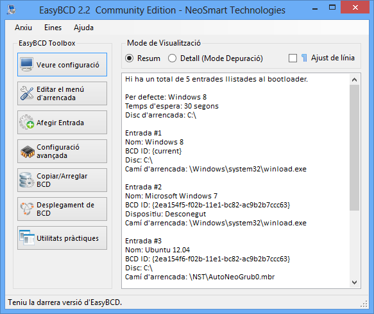The image size is (374, 314).
Task: Open Copiar/Arreglar BCD
Action: tap(62, 180)
